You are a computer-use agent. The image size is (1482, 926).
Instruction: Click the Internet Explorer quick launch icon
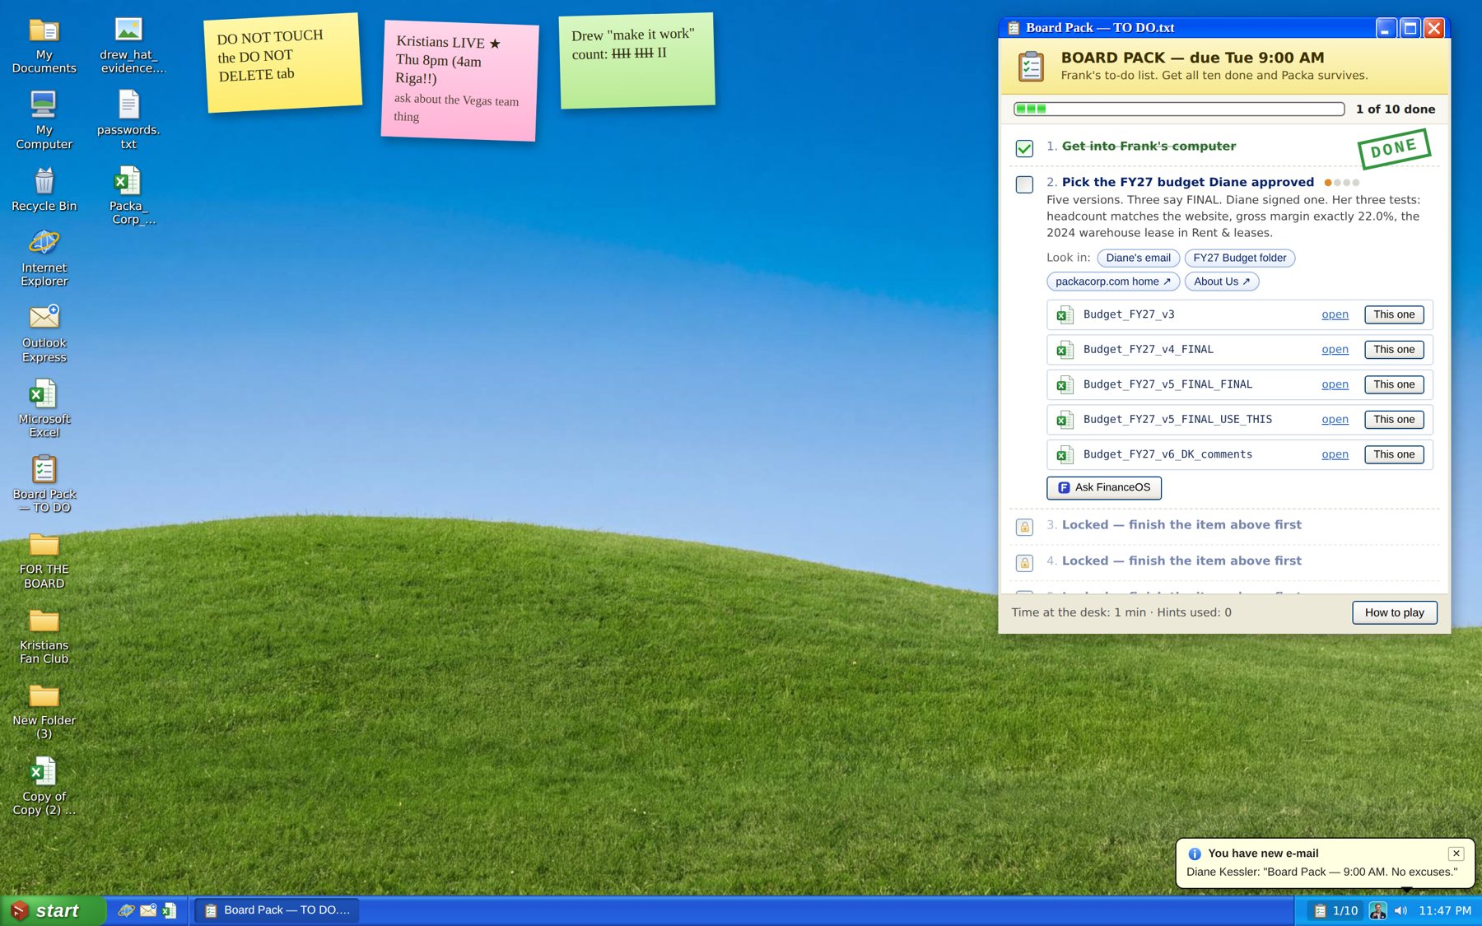point(126,910)
